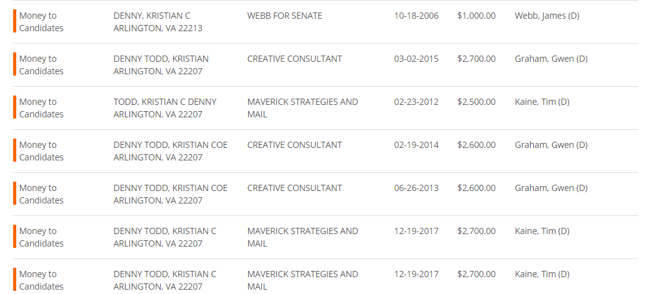Screen dimensions: 652x294
Task: Click Graham, Gwen (D) on the 06-26-2013 row
Action: click(x=551, y=188)
